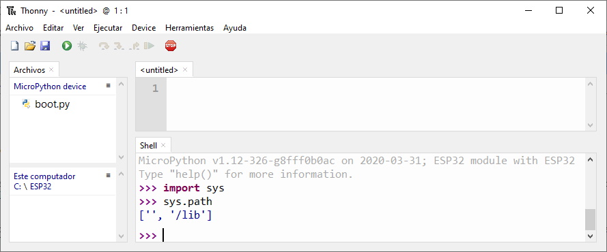Open the Device menu
The width and height of the screenshot is (607, 252).
[x=143, y=28]
